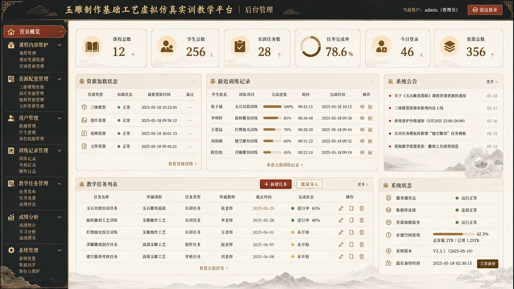Click the 今日登录 user icon
This screenshot has height=289, width=514.
click(382, 47)
